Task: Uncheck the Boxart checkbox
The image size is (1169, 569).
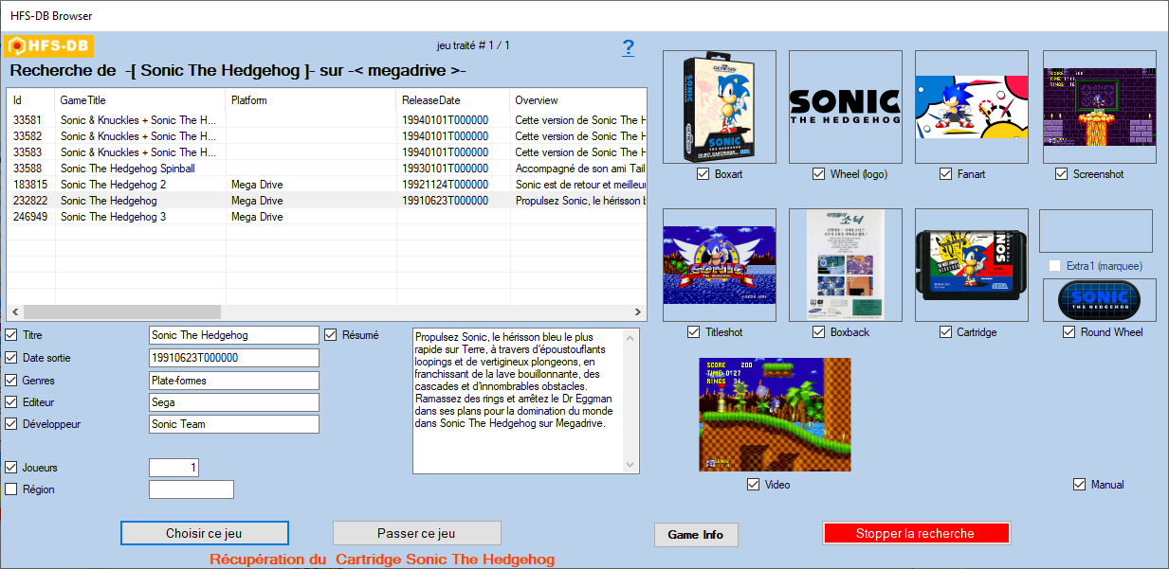Action: (x=703, y=174)
